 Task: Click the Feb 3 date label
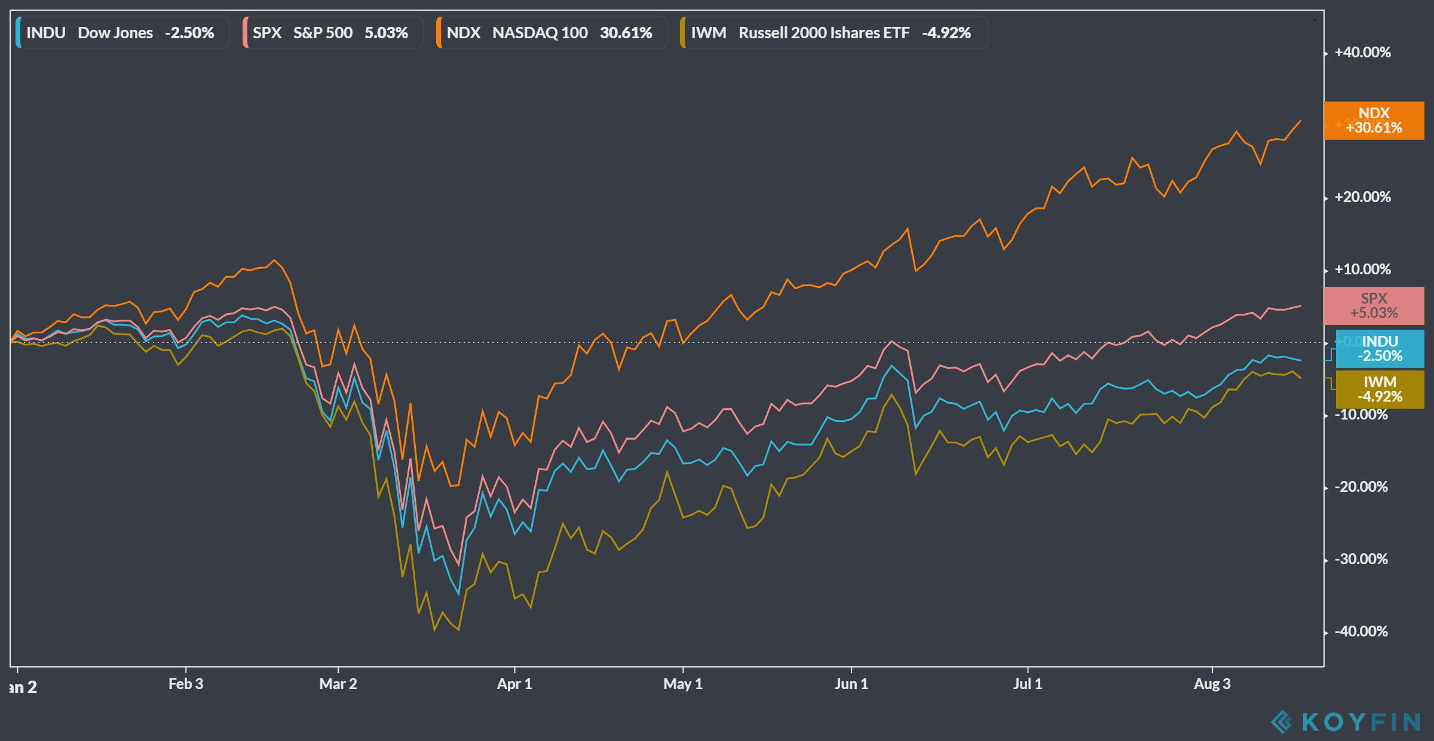pos(186,684)
